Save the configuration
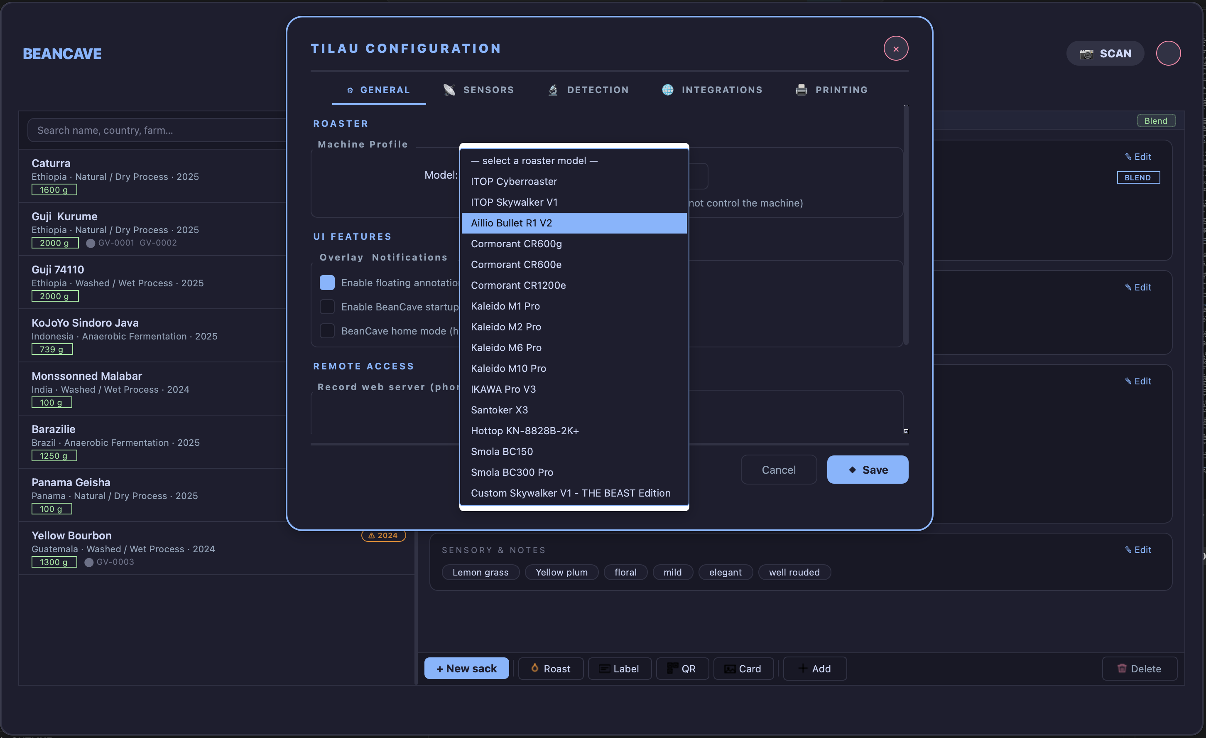Screen dimensions: 1206x738 (867, 470)
